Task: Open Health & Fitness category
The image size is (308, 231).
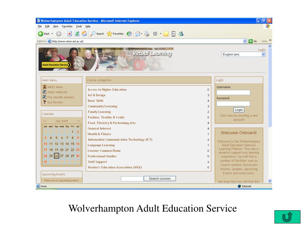Action: point(99,134)
